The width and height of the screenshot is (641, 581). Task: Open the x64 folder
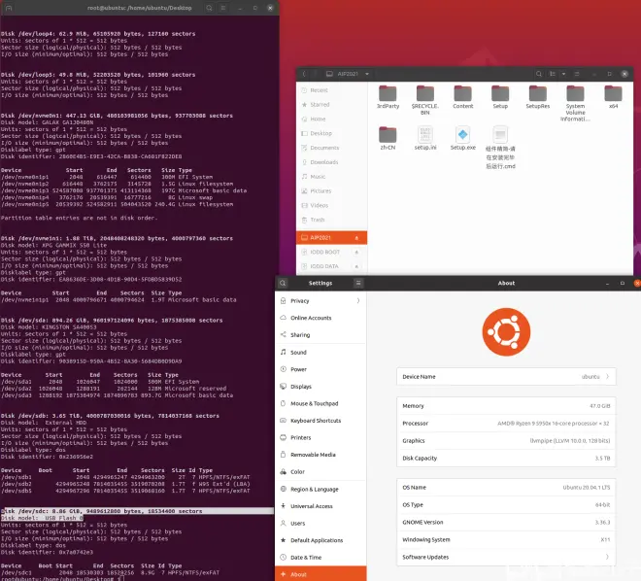613,97
